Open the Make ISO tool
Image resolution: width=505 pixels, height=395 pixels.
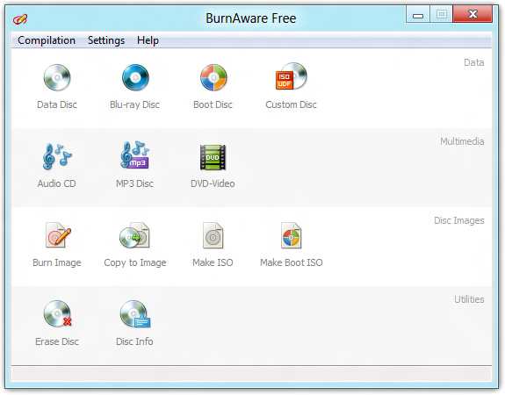pos(213,245)
